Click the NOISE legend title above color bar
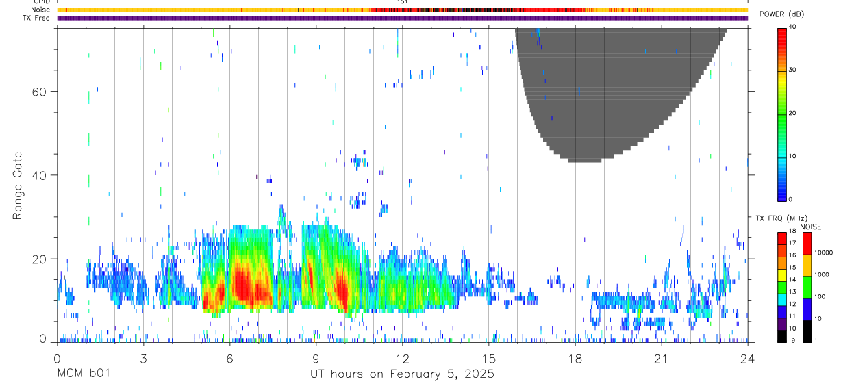Viewport: 841px width, 388px height. [811, 227]
